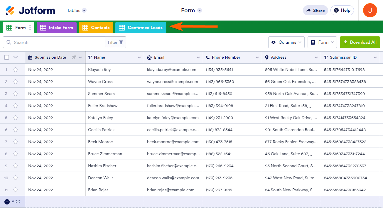Select Nov 24, 2022 date in row 6
The width and height of the screenshot is (383, 208).
coord(55,130)
